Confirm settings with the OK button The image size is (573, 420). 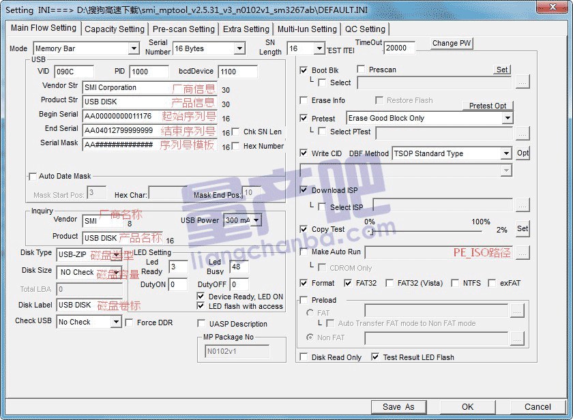(467, 407)
